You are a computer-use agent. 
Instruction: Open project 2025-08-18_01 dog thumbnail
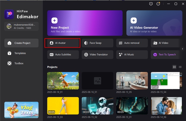tap(63, 81)
